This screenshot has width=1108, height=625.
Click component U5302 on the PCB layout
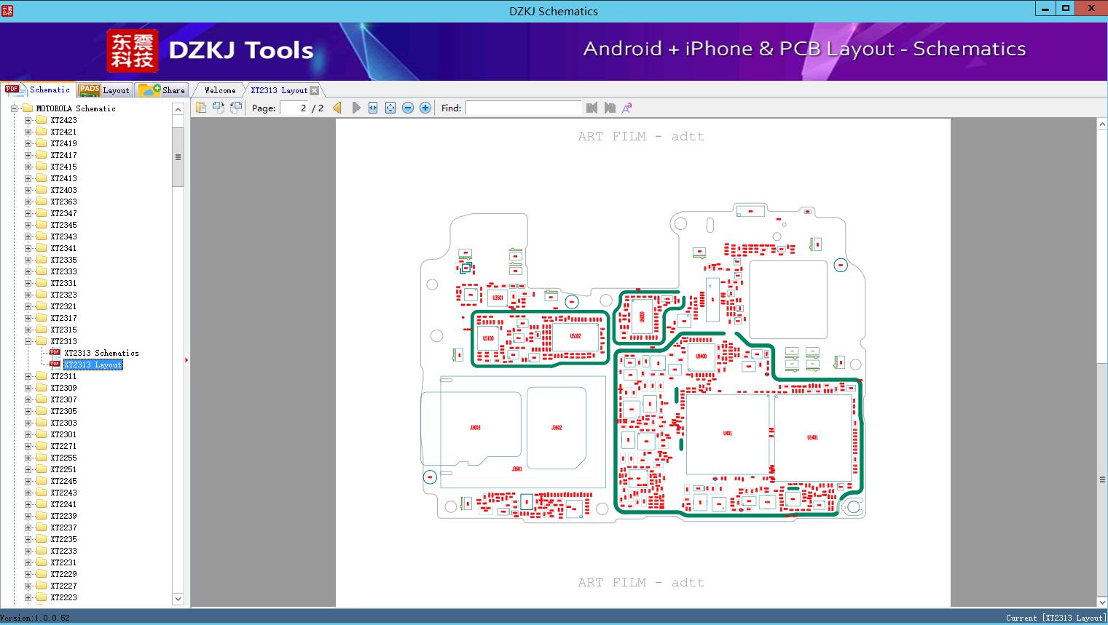click(575, 336)
